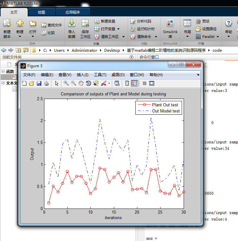
Task: Click 'Out Model test' legend entry
Action: 159,111
